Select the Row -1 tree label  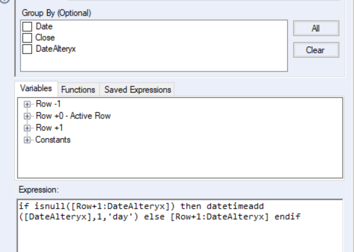tap(48, 104)
